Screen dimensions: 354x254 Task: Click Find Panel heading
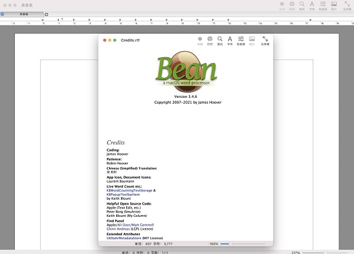[x=116, y=221]
